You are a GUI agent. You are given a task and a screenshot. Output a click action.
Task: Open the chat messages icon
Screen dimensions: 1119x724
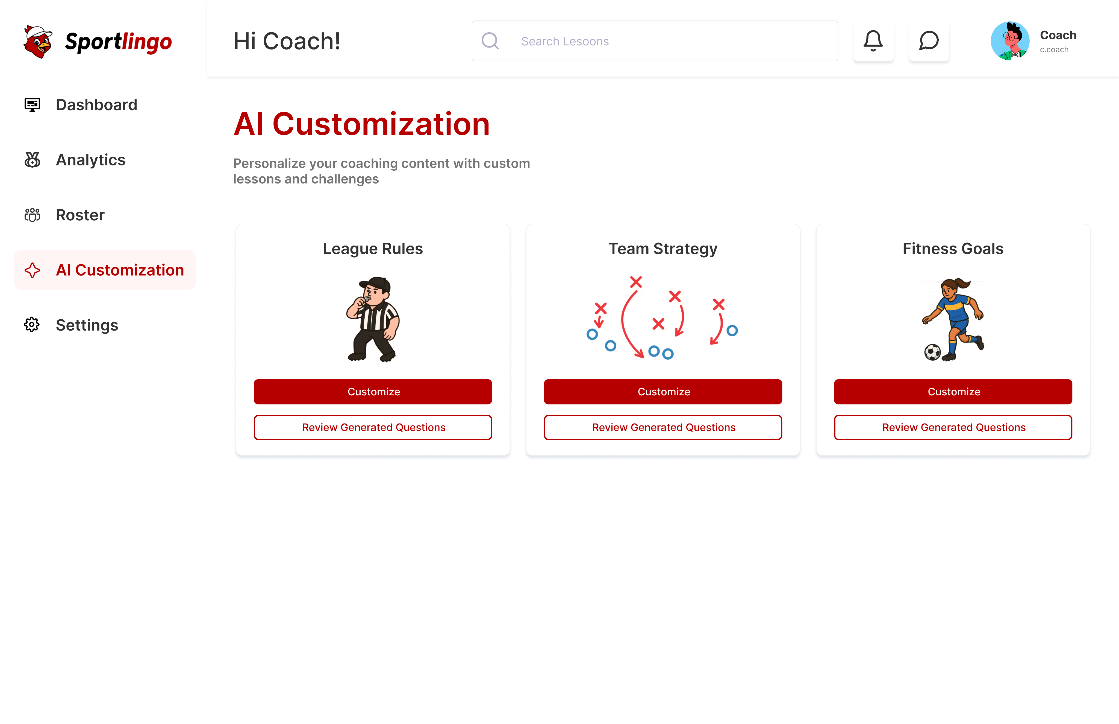click(929, 41)
